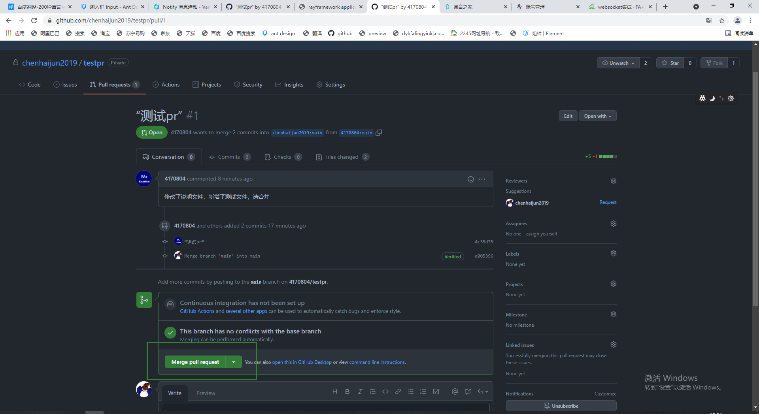Viewport: 759px width, 414px height.
Task: Add a link in comment editor
Action: coord(398,391)
